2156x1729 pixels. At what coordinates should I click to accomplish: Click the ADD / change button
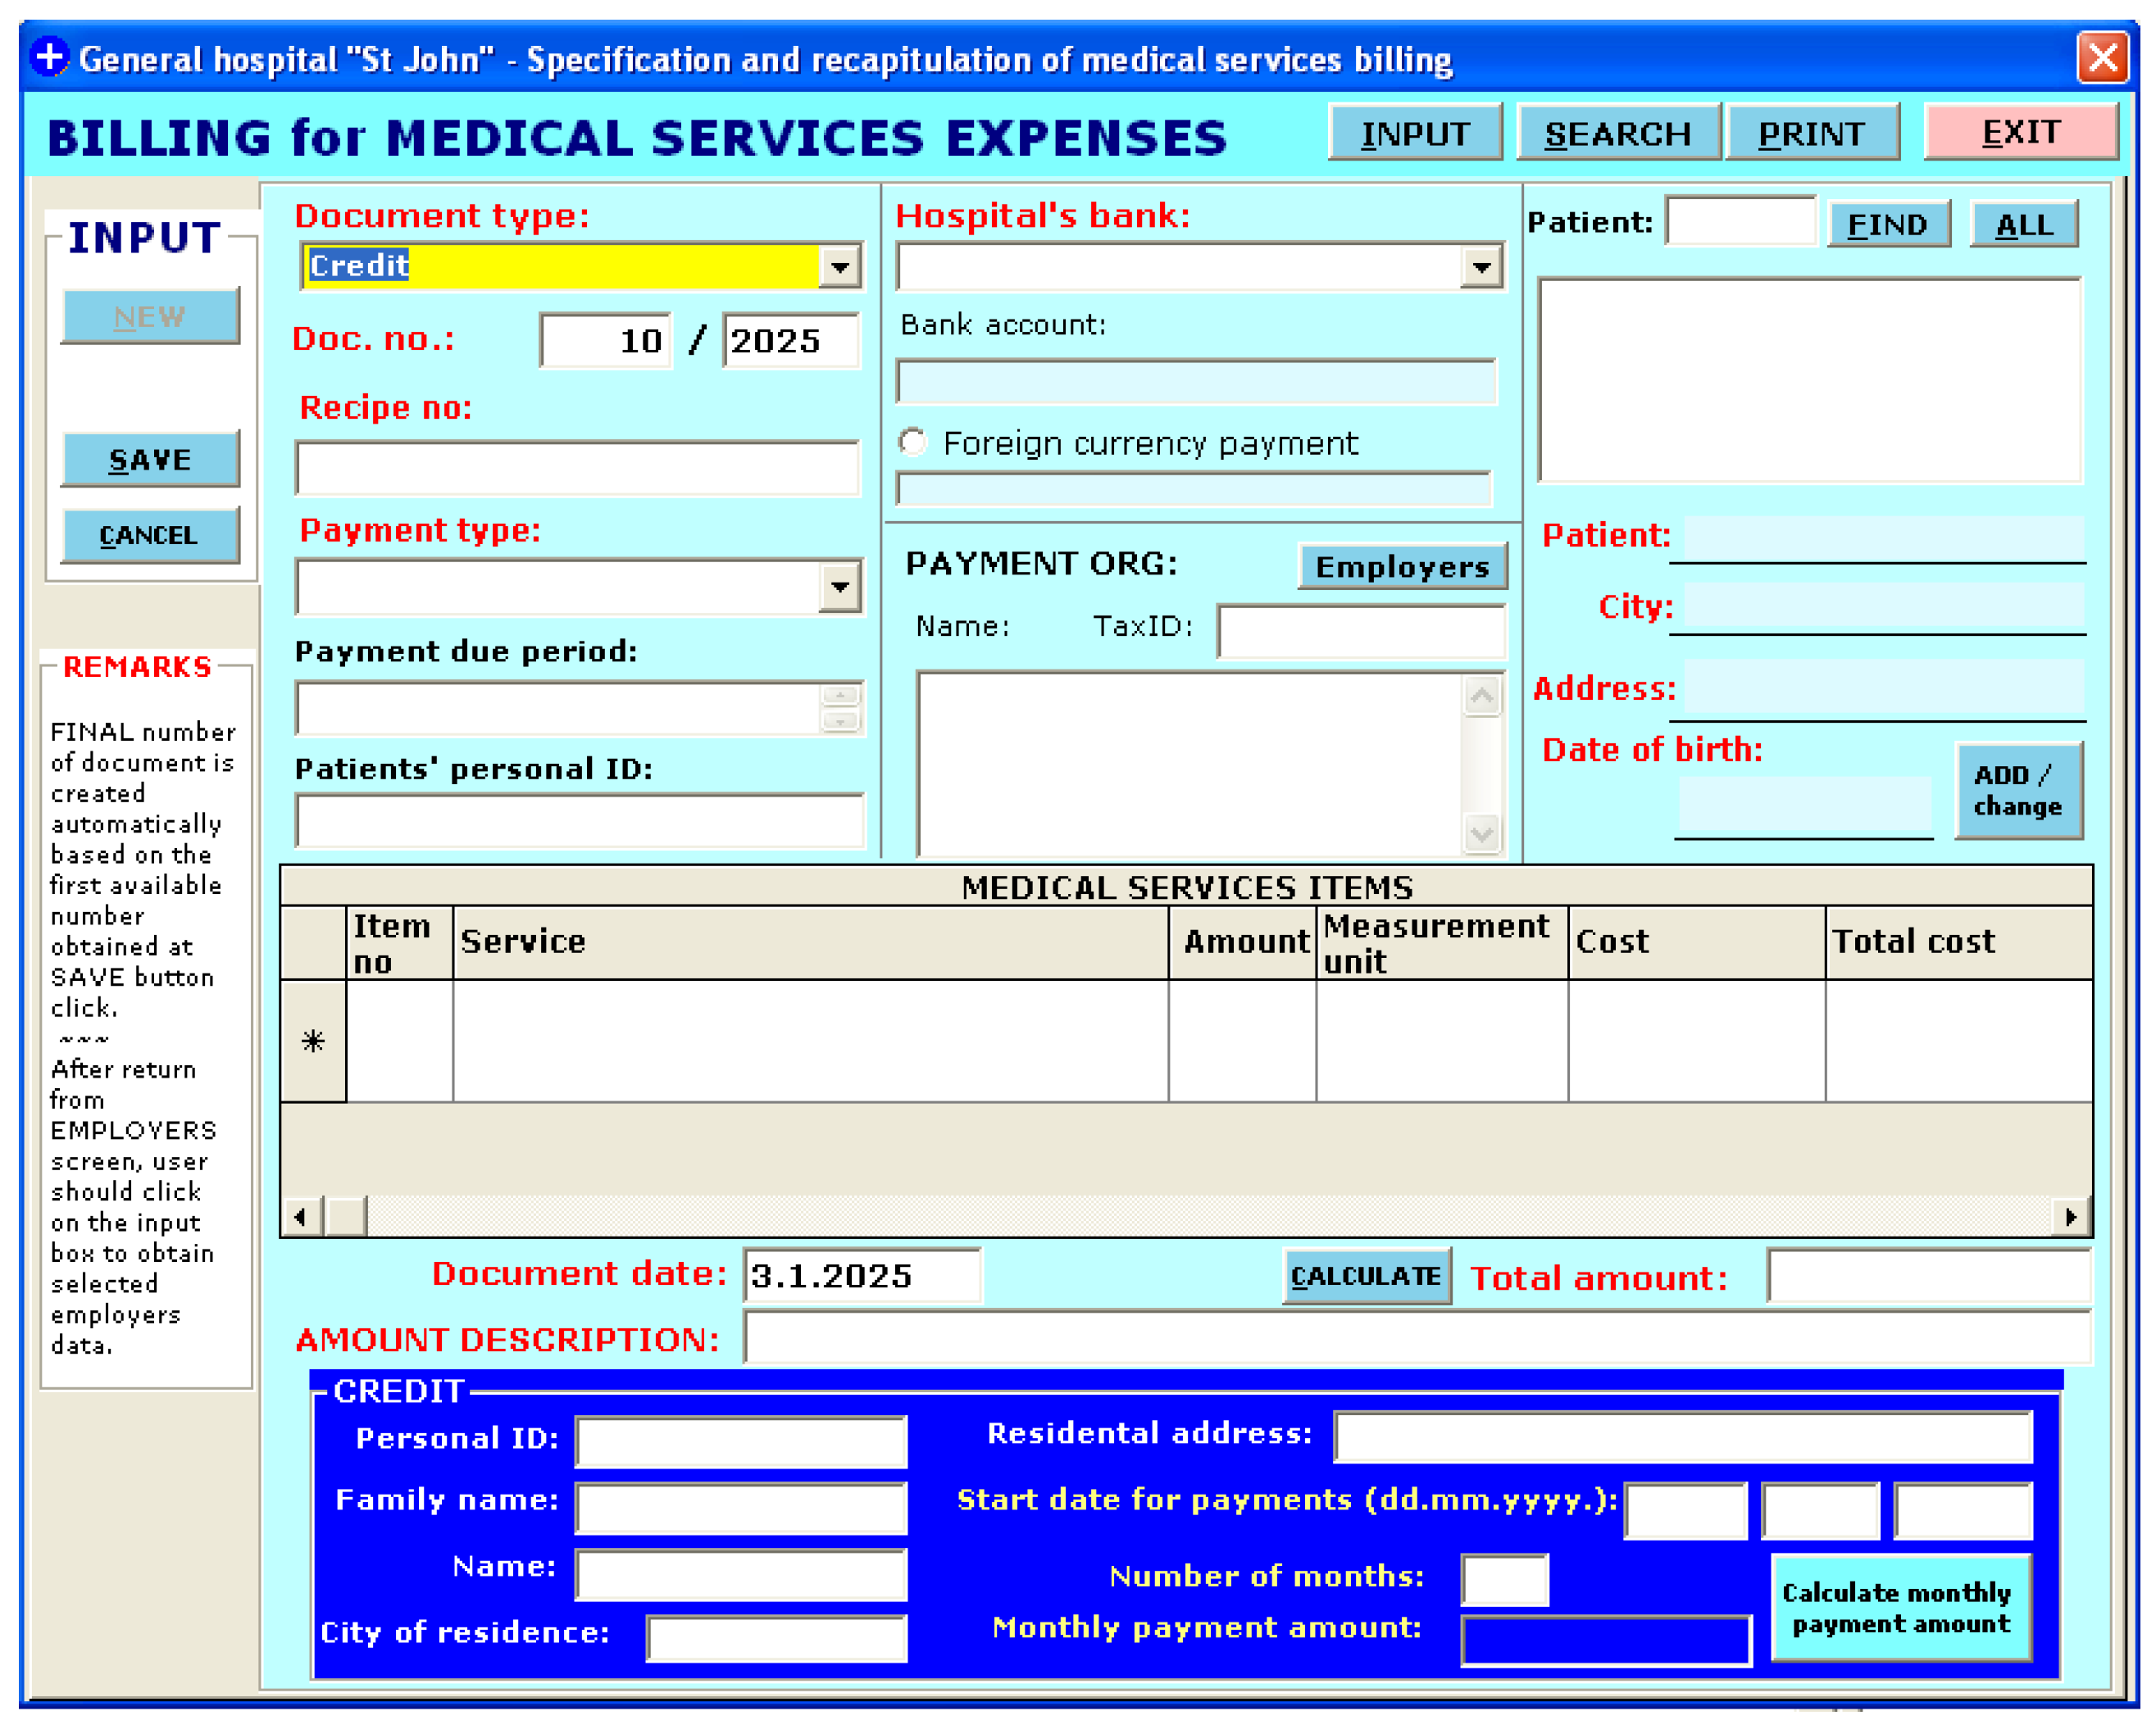click(2018, 791)
